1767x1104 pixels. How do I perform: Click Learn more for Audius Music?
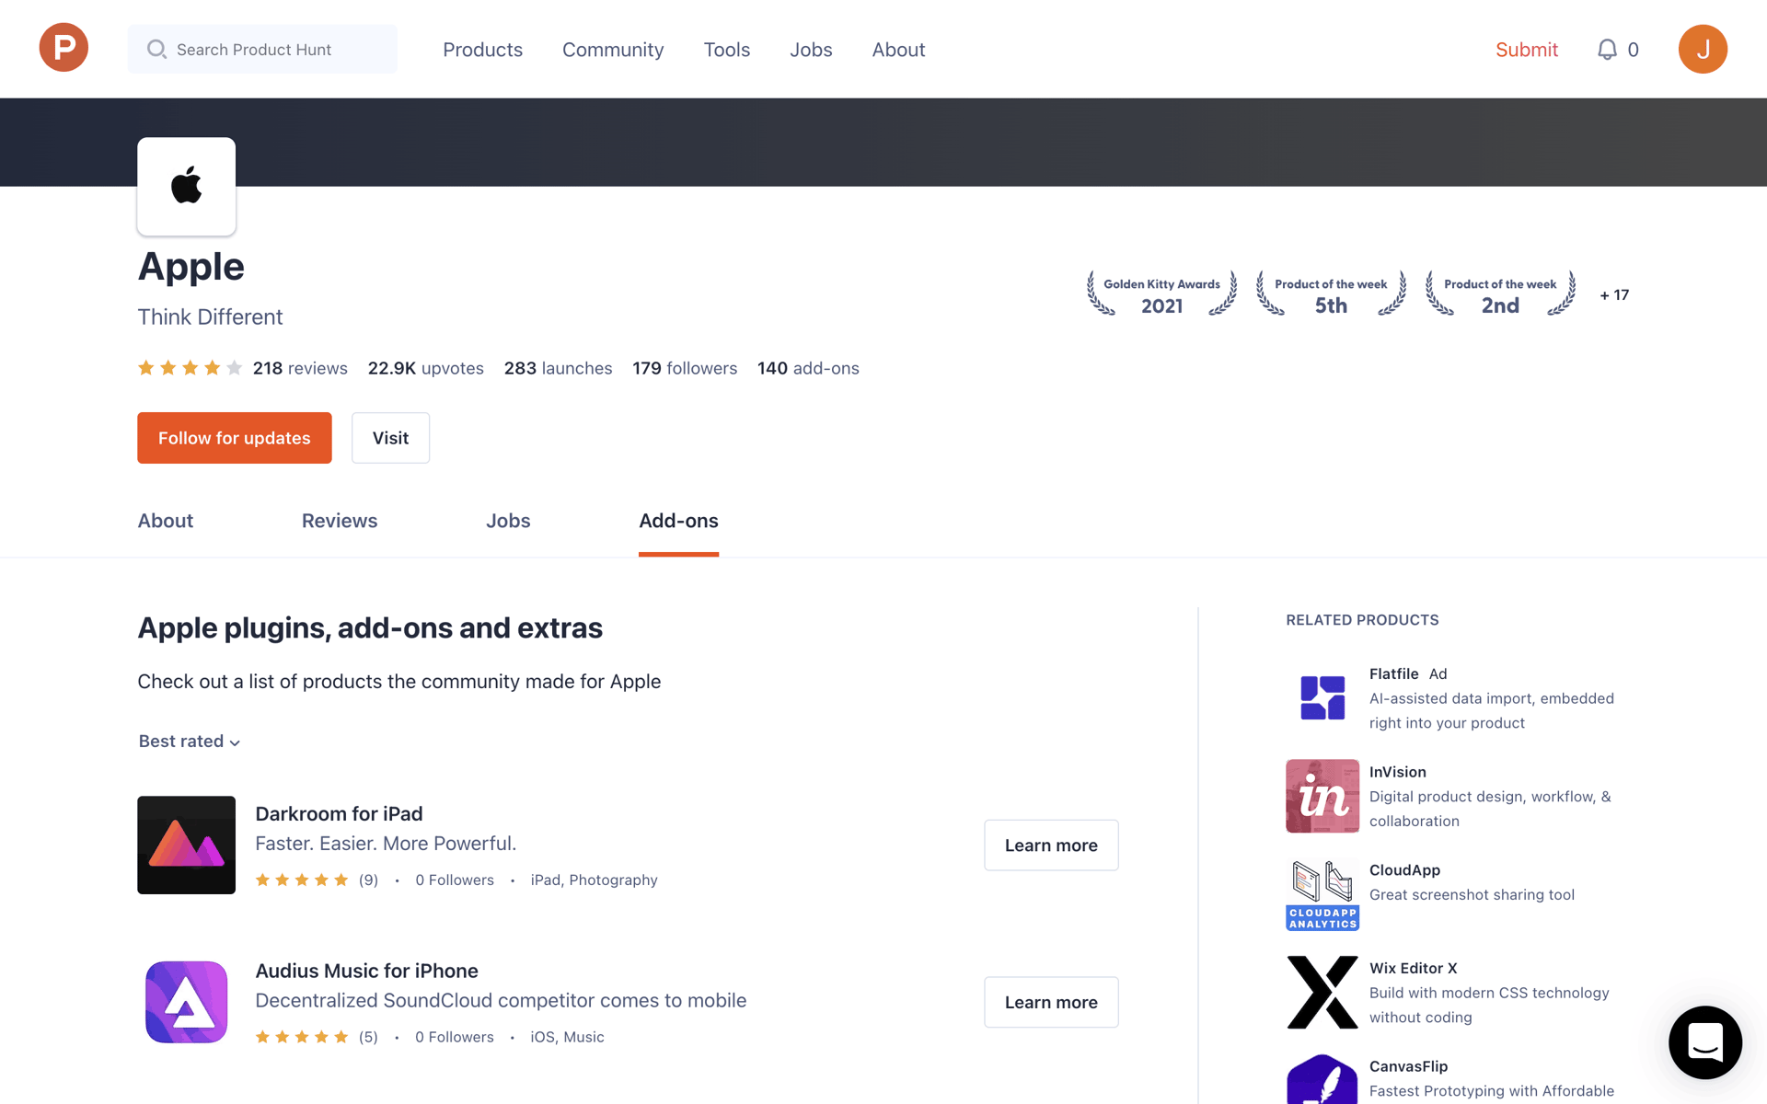[1051, 1002]
